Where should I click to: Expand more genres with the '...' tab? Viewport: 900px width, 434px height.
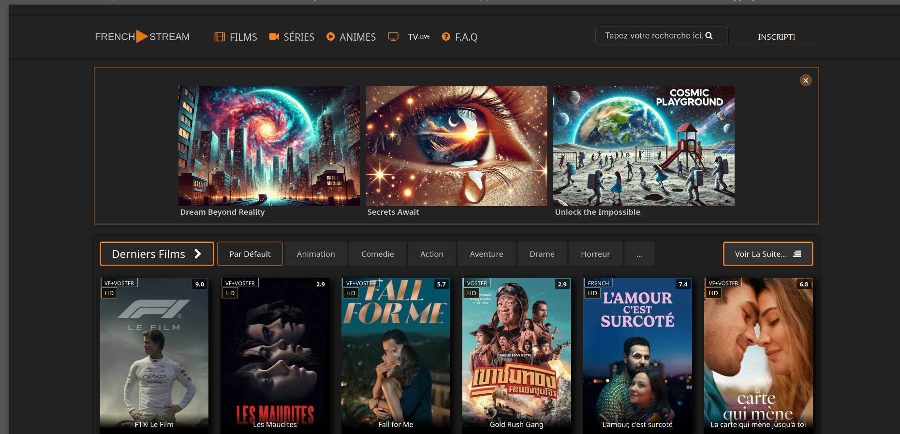tap(639, 254)
